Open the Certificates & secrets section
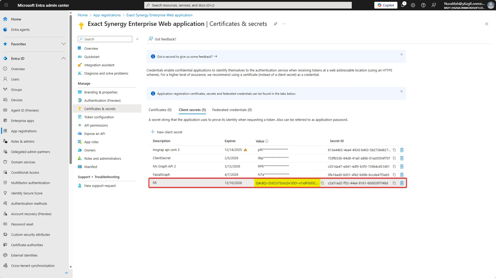The height and width of the screenshot is (278, 496). click(x=100, y=109)
